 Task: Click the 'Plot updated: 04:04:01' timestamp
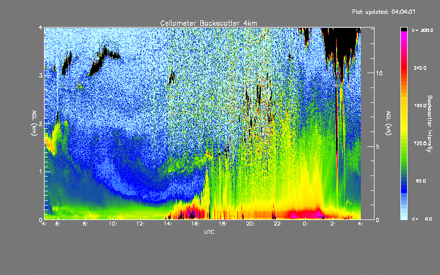click(383, 12)
